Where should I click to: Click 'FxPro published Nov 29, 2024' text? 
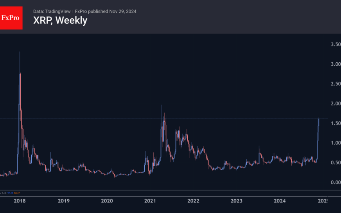click(x=106, y=11)
